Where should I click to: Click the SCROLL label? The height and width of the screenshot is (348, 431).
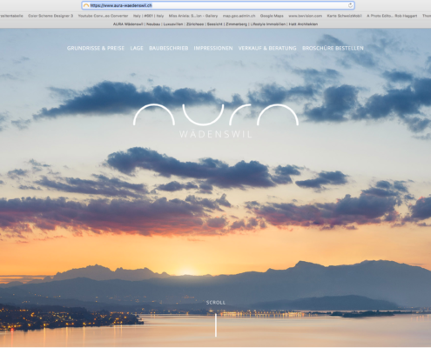(x=216, y=303)
